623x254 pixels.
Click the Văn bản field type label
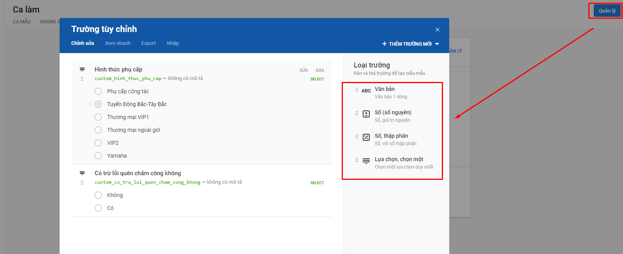coord(385,89)
